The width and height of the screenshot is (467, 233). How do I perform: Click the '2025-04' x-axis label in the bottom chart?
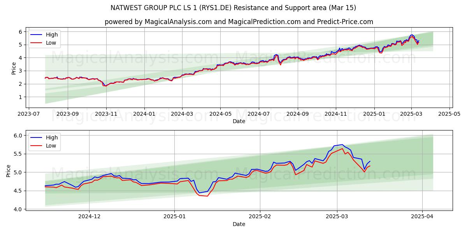click(422, 217)
